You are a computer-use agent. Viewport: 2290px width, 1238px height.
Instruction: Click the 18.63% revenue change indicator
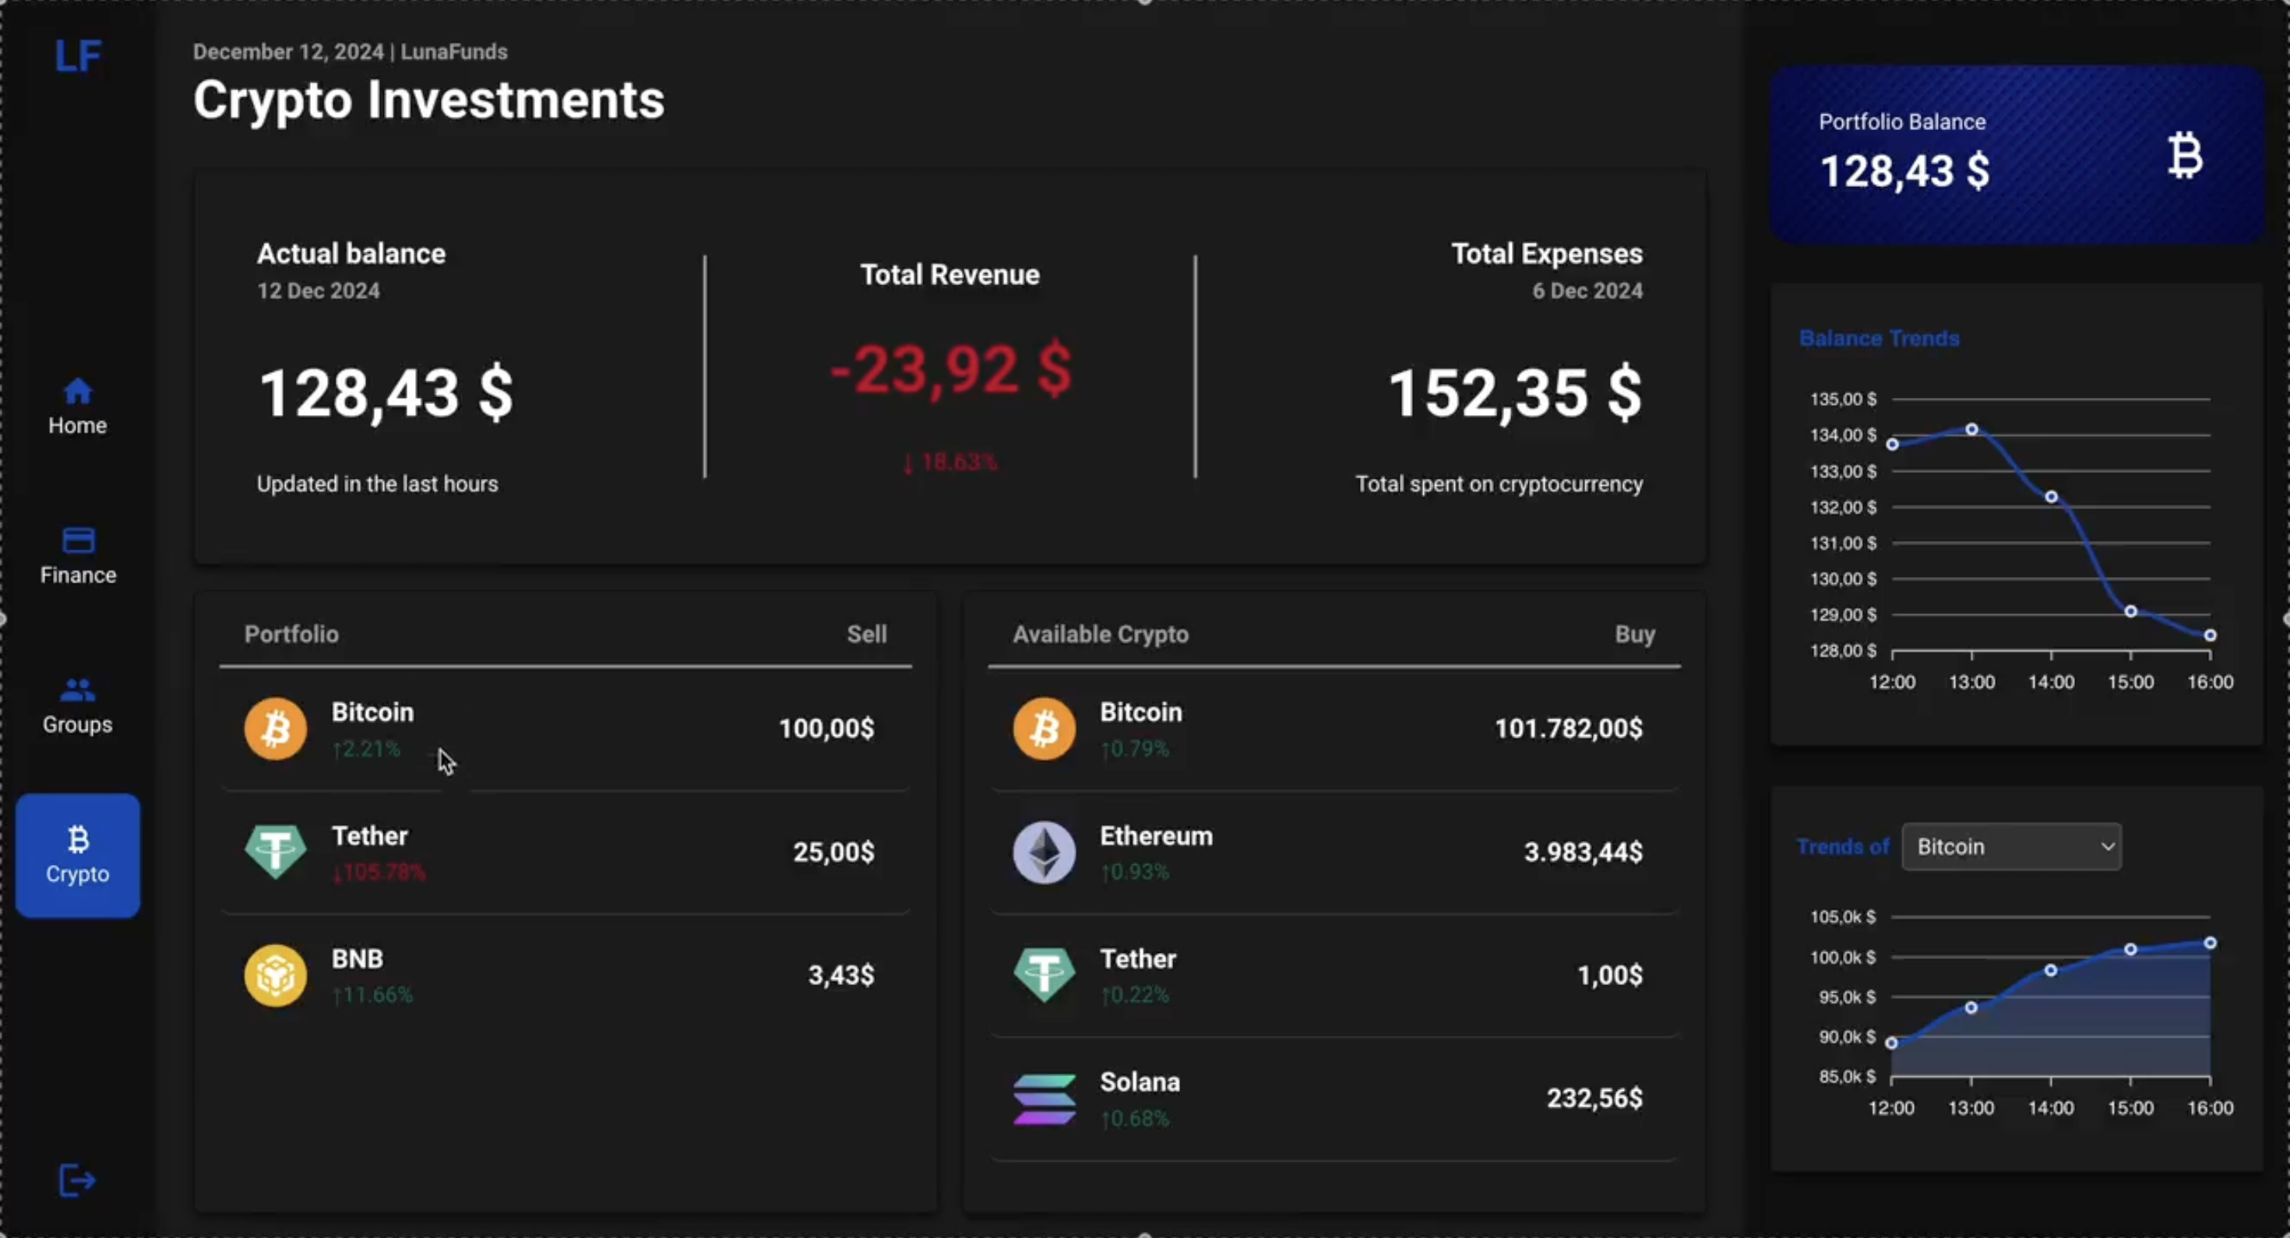click(x=950, y=462)
